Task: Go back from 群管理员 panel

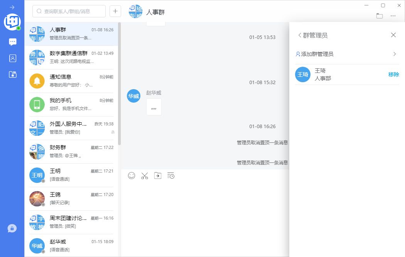Action: [x=300, y=35]
